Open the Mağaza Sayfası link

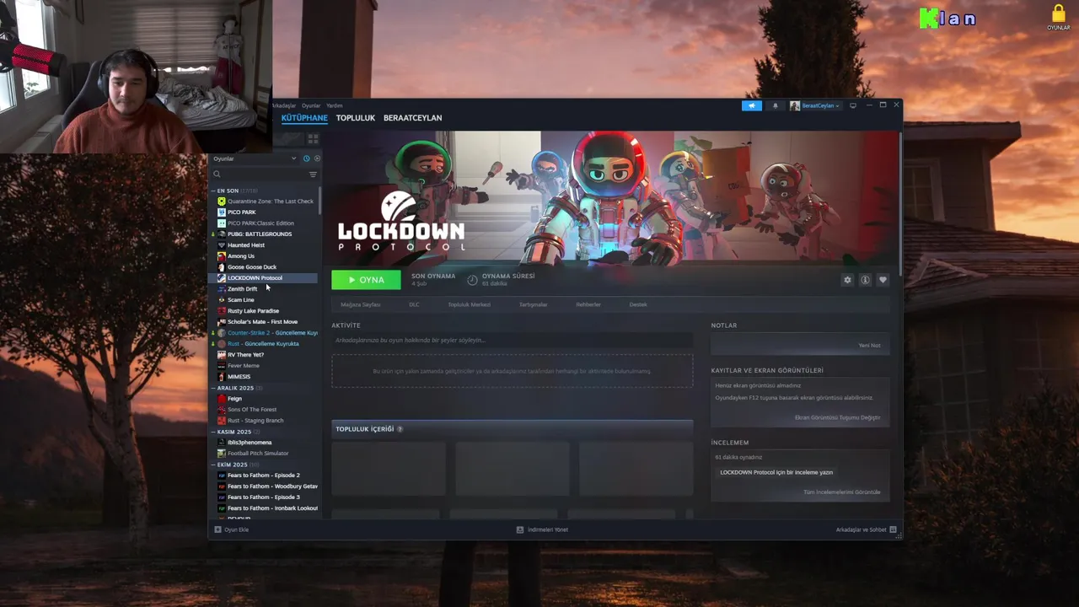coord(361,304)
